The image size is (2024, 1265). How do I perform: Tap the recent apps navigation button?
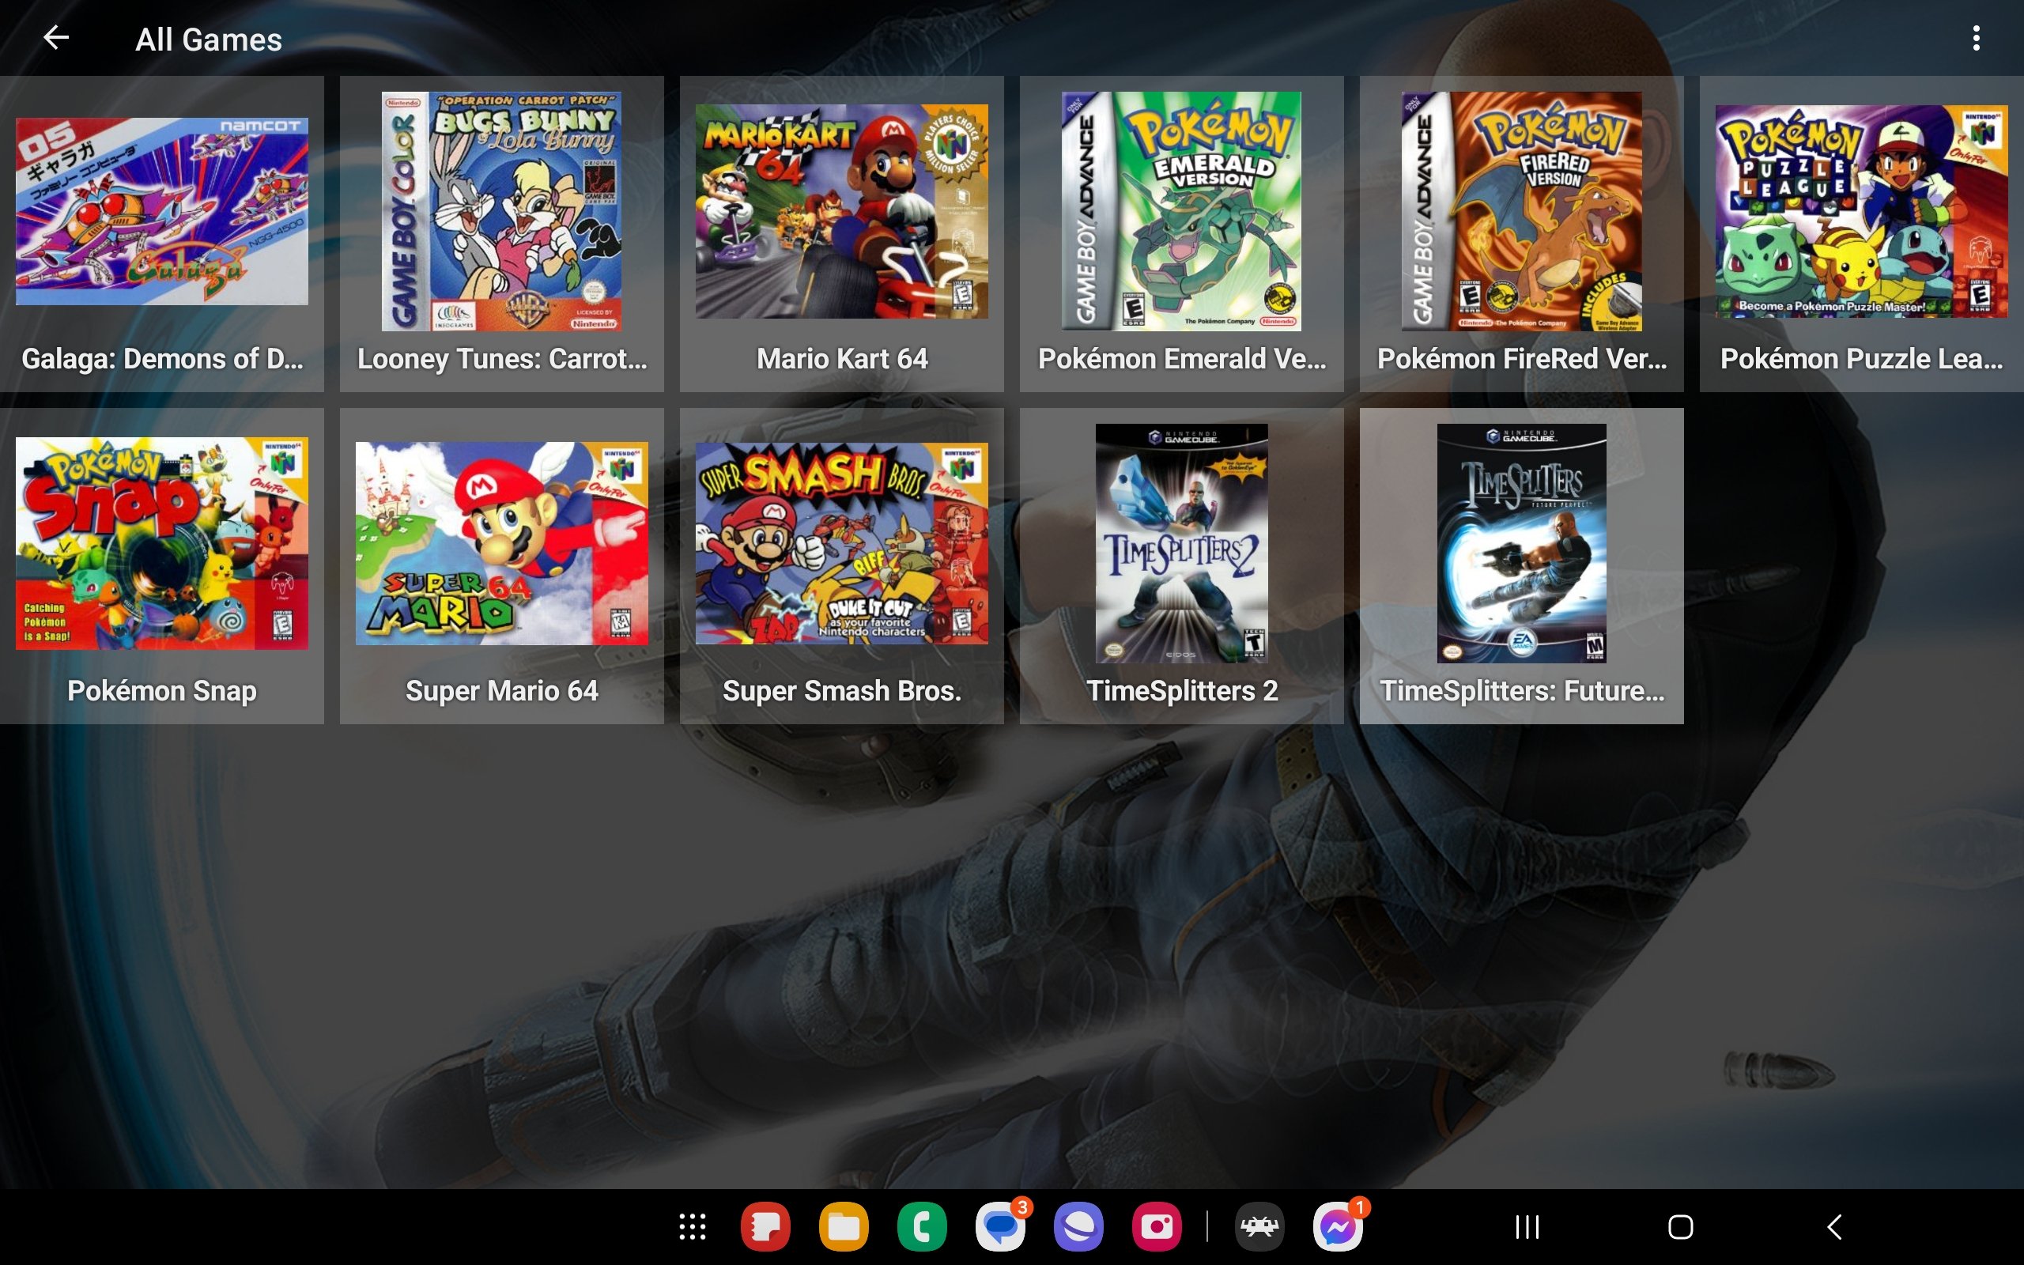click(1527, 1227)
